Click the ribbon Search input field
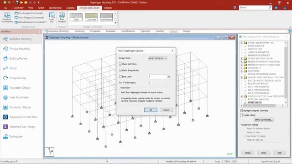This screenshot has width=292, height=164. [x=254, y=7]
